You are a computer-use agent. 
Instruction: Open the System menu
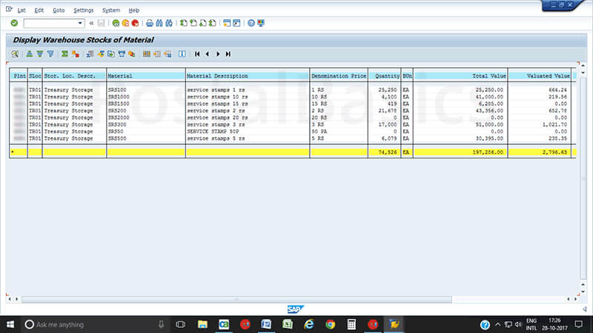click(111, 10)
